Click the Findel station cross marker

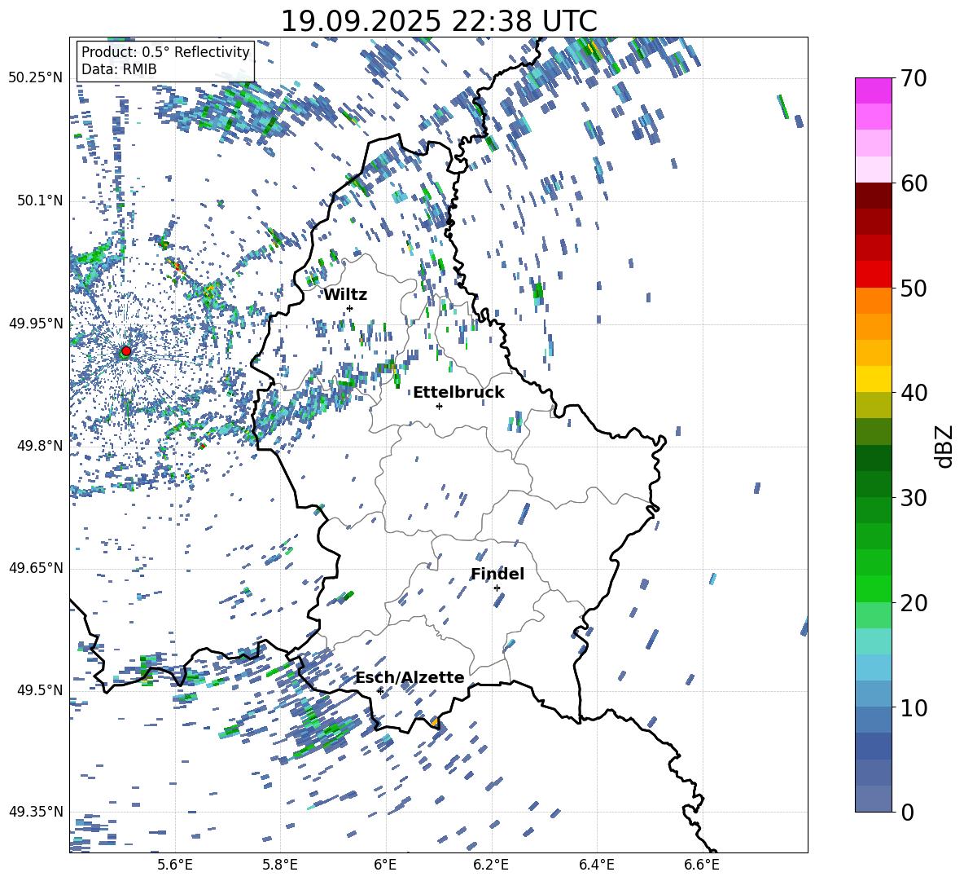(x=497, y=588)
